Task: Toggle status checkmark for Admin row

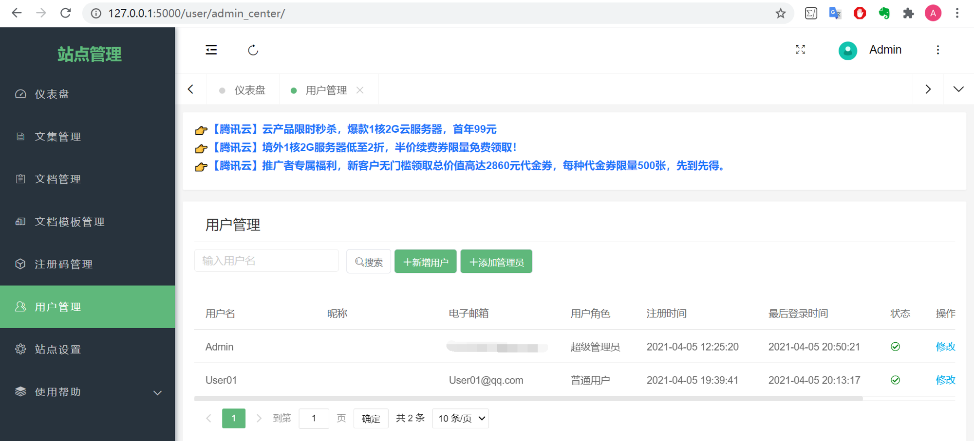Action: (895, 347)
